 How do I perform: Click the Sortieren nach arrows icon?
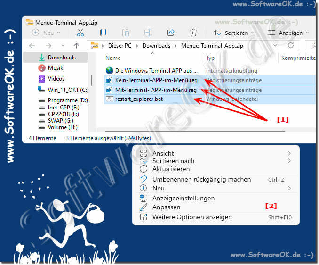(144, 161)
